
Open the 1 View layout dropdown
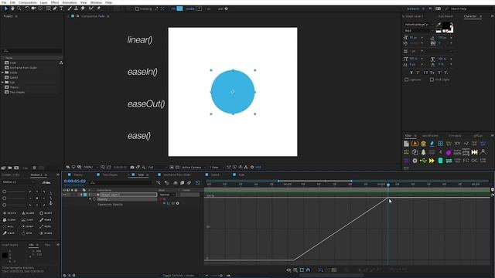(217, 167)
